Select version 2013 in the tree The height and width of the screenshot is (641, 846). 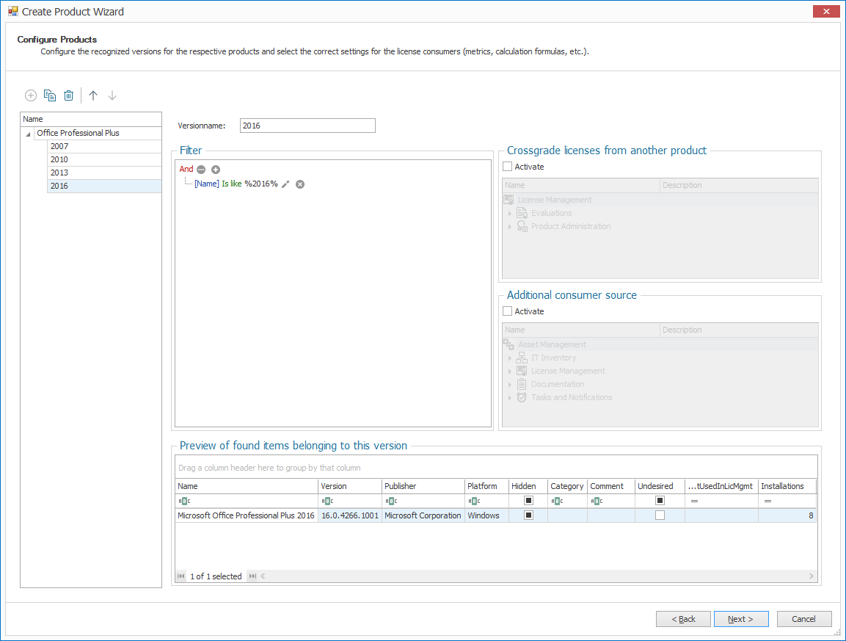tap(59, 173)
